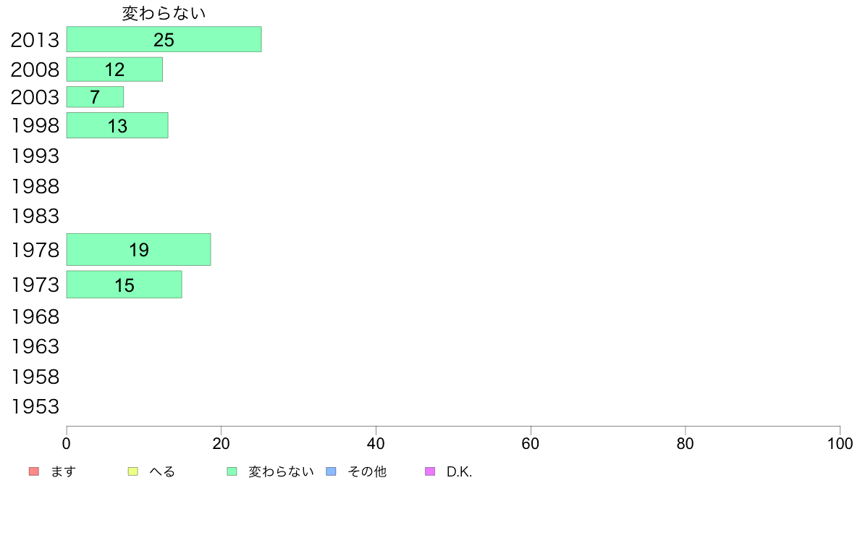
Task: Click the blue その他 legend swatch
Action: click(332, 471)
